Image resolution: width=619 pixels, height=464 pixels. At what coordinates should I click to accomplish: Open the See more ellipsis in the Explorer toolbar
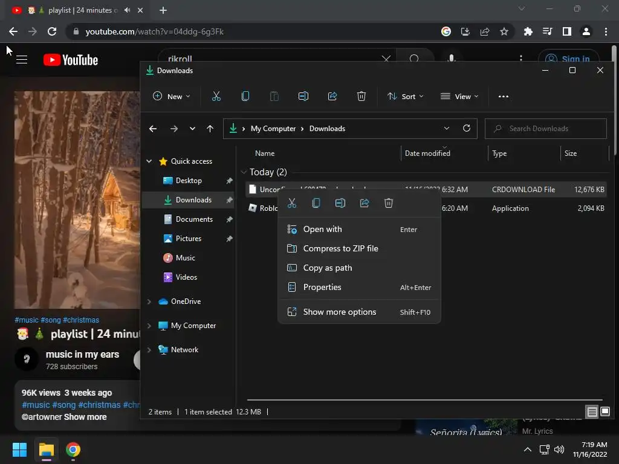click(x=504, y=96)
